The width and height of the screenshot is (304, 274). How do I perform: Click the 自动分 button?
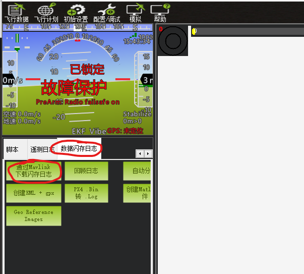point(137,171)
